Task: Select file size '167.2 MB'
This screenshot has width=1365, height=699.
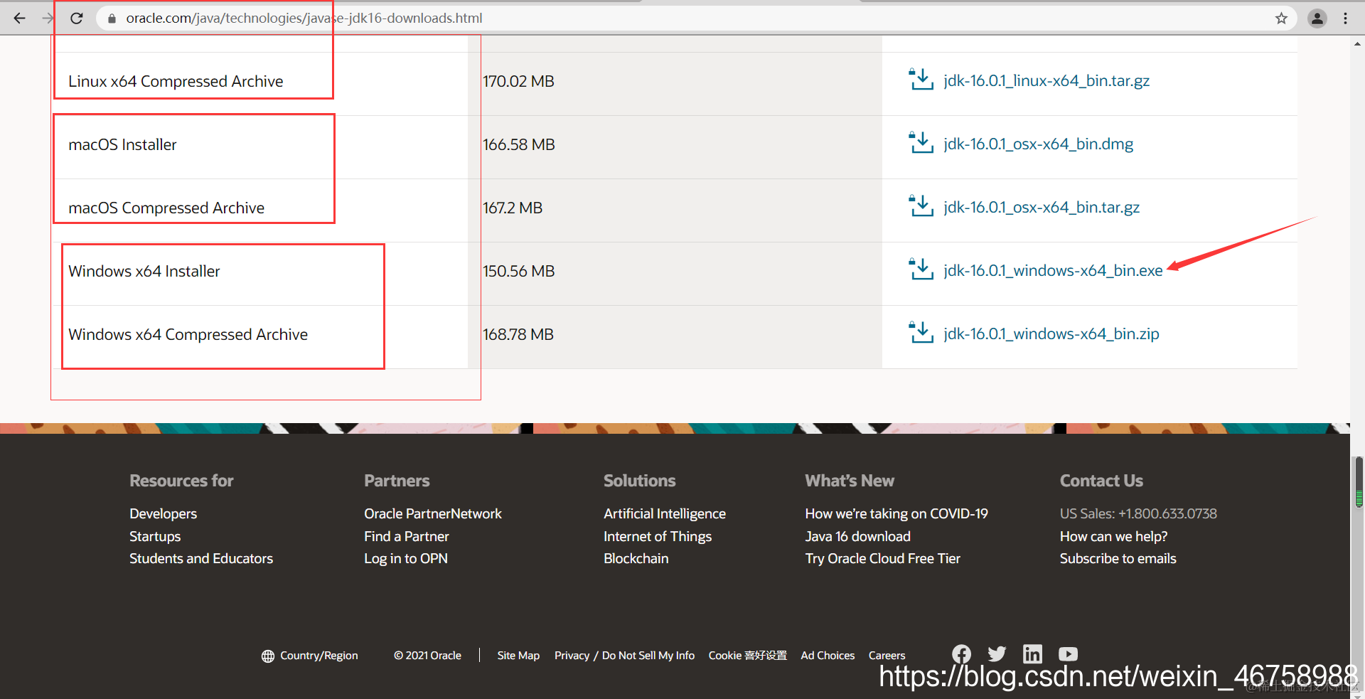Action: (x=513, y=208)
